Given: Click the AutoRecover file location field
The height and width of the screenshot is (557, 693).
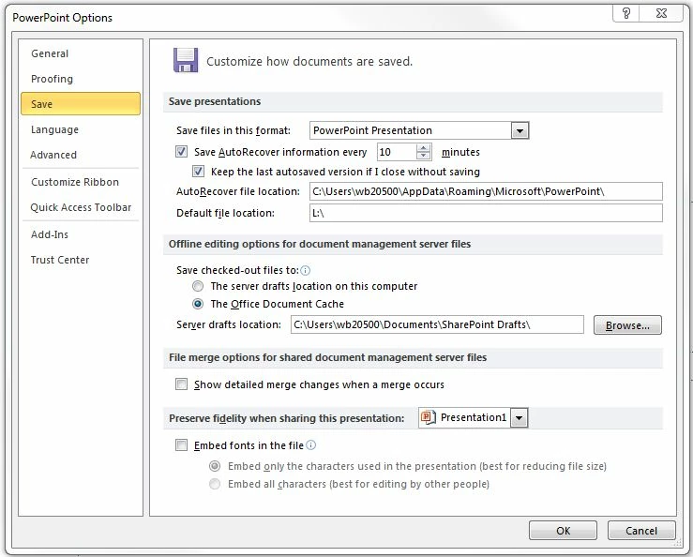Looking at the screenshot, I should 486,191.
